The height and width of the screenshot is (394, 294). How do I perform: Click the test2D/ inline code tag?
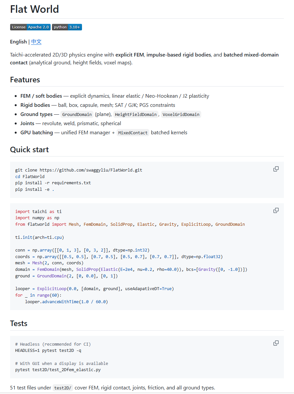63,388
